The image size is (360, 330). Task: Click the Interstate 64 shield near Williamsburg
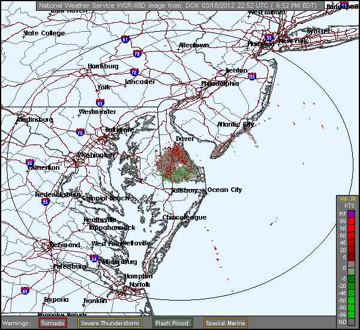[x=94, y=259]
